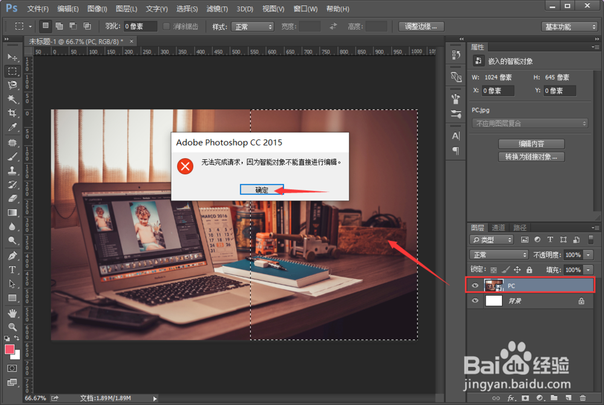Click the background color swatch
Image resolution: width=604 pixels, height=405 pixels.
pos(16,356)
